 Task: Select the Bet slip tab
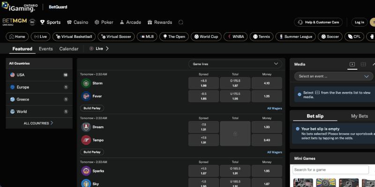click(315, 116)
